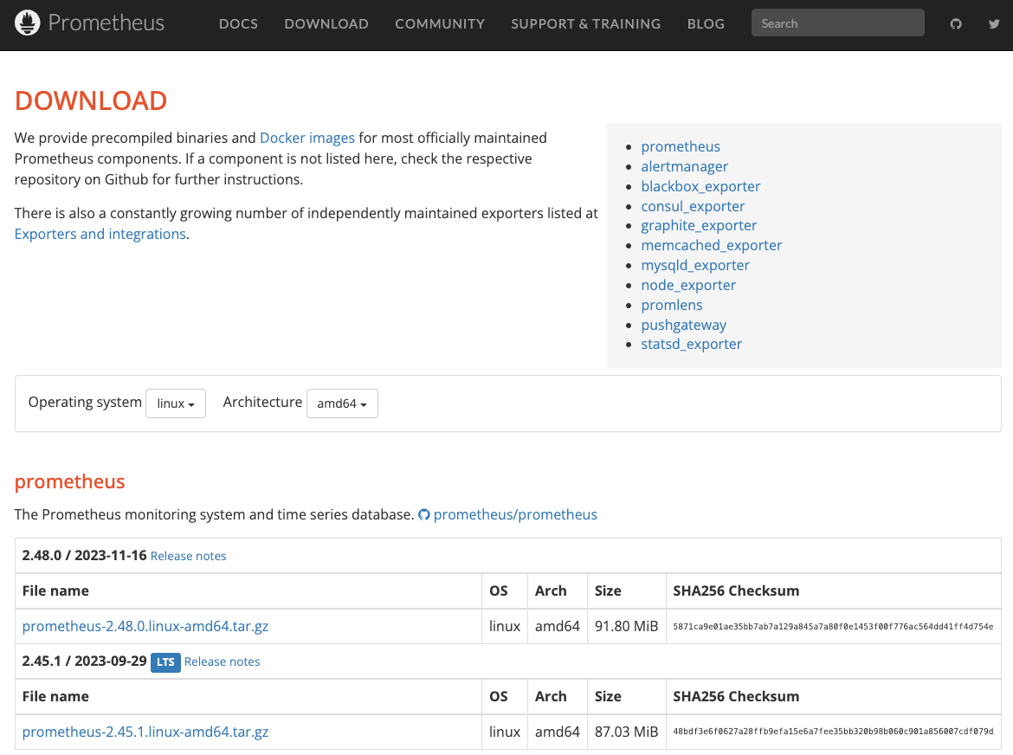Select the SHA256 checksum for 2.45.1
The width and height of the screenshot is (1013, 755).
tap(833, 732)
